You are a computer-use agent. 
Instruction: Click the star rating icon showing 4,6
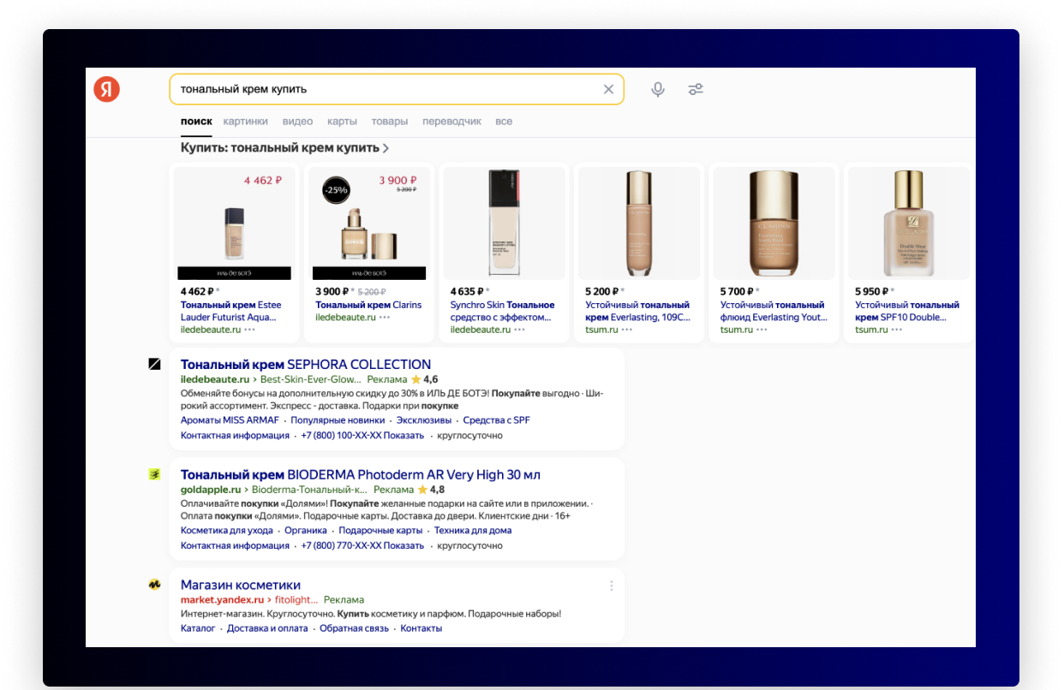pos(415,378)
